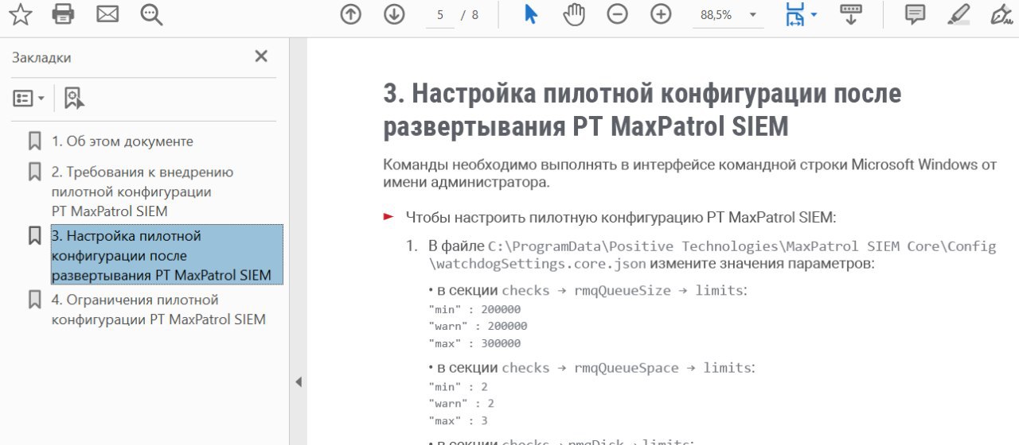
Task: Print the document using the printer icon
Action: click(63, 14)
